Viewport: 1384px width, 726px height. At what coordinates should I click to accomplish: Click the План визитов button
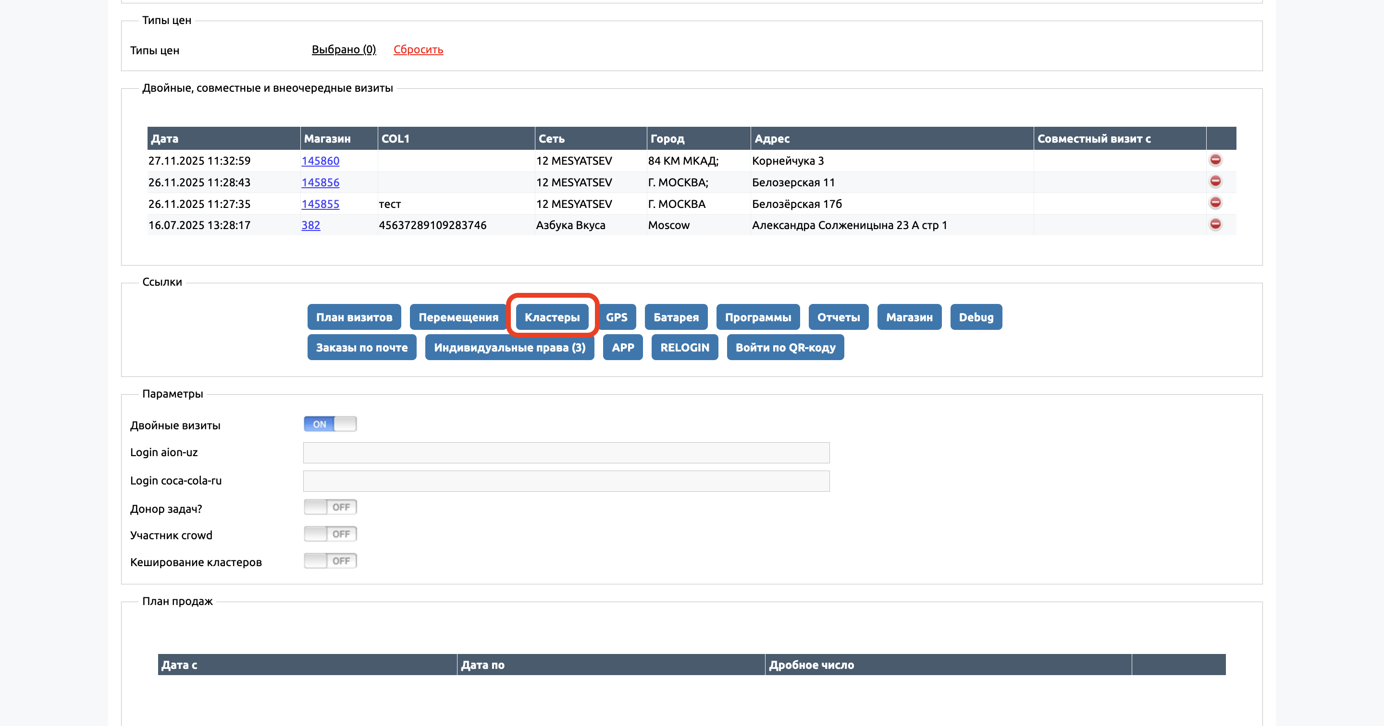[354, 317]
